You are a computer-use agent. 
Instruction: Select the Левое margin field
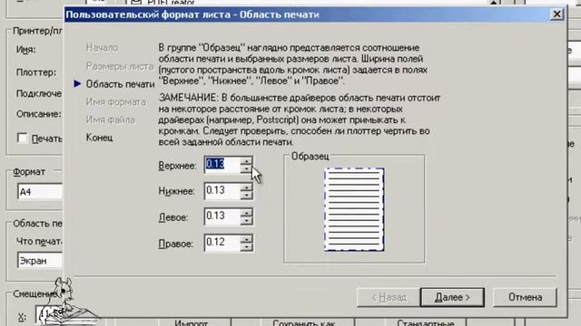(222, 217)
